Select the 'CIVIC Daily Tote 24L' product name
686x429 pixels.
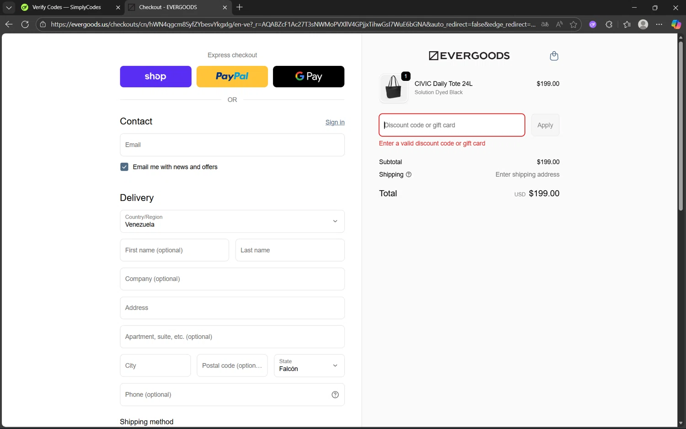443,84
